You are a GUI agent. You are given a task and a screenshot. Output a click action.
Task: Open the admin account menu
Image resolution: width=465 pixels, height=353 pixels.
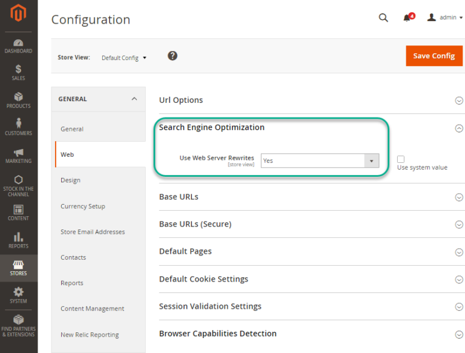(x=445, y=18)
